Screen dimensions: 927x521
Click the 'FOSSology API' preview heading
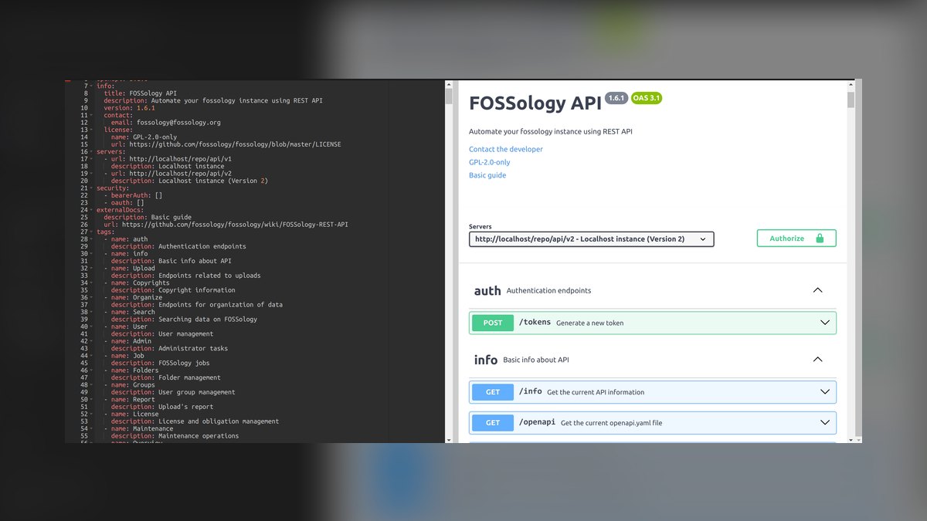[x=535, y=103]
